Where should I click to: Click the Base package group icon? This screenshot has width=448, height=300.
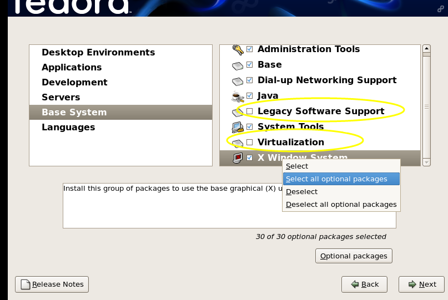(238, 66)
